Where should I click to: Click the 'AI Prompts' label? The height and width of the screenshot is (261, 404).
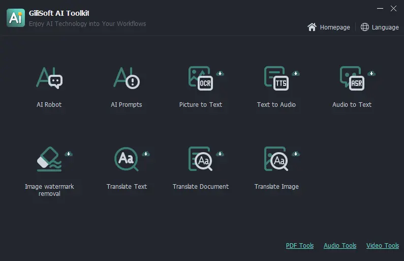(x=127, y=105)
